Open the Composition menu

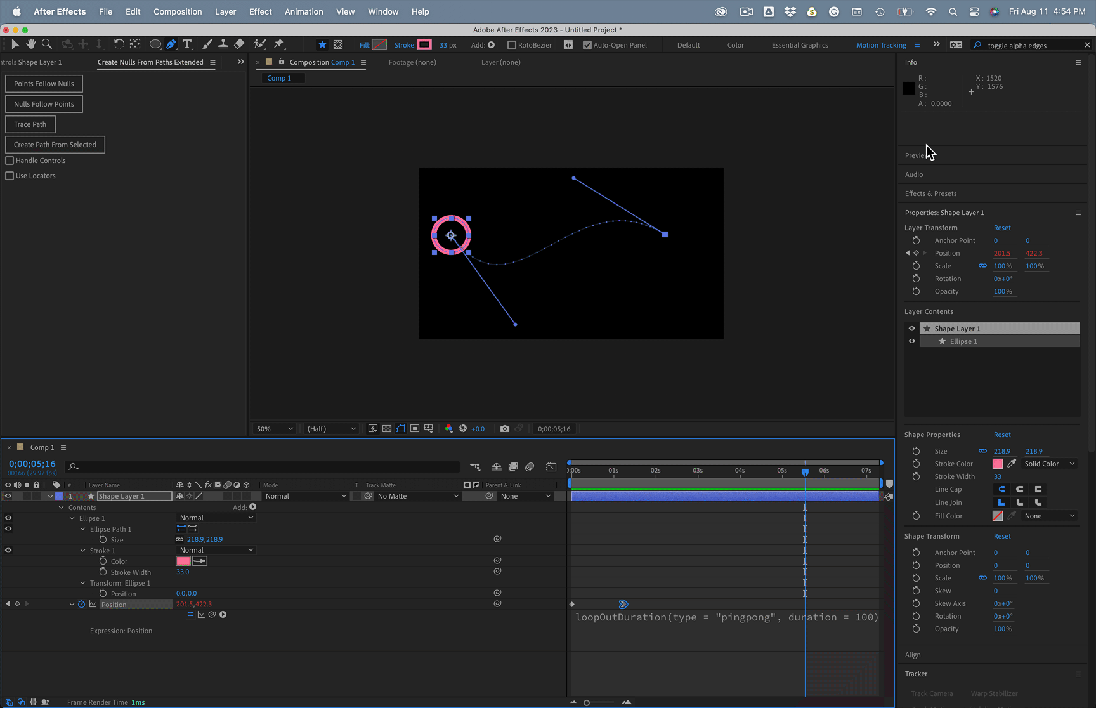(178, 11)
